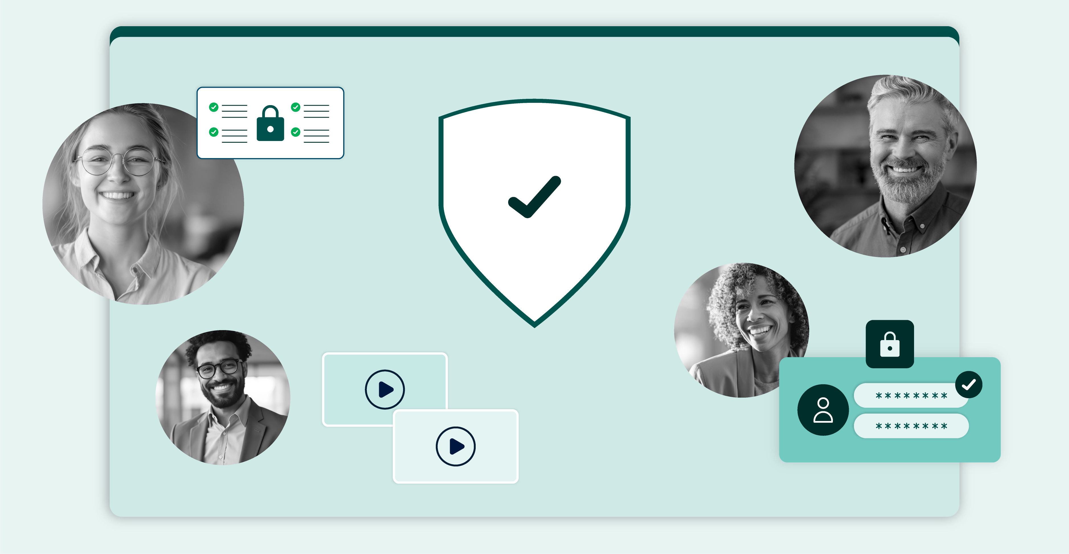
Task: Click the bottom-left green check in checklist
Action: [x=214, y=132]
